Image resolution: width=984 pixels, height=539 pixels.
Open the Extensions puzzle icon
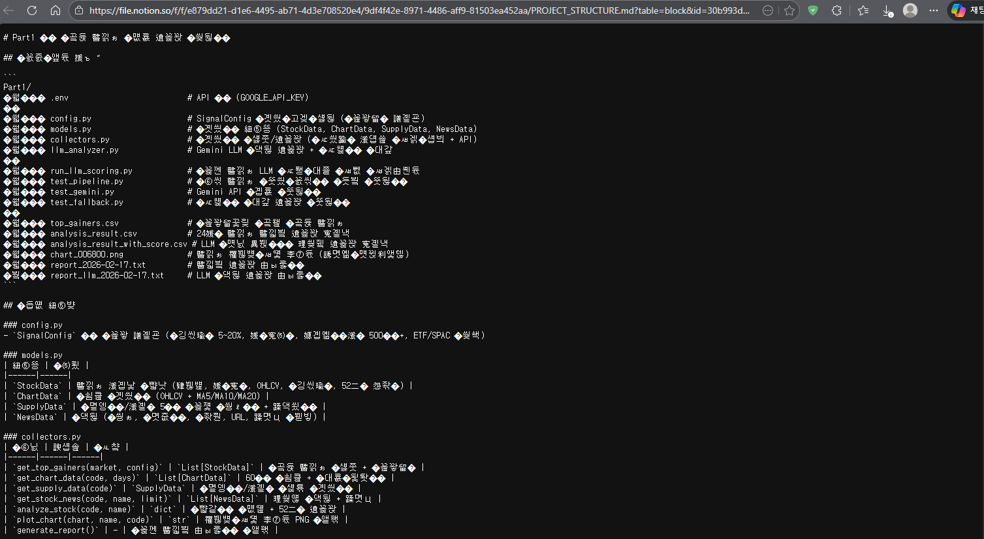click(836, 10)
